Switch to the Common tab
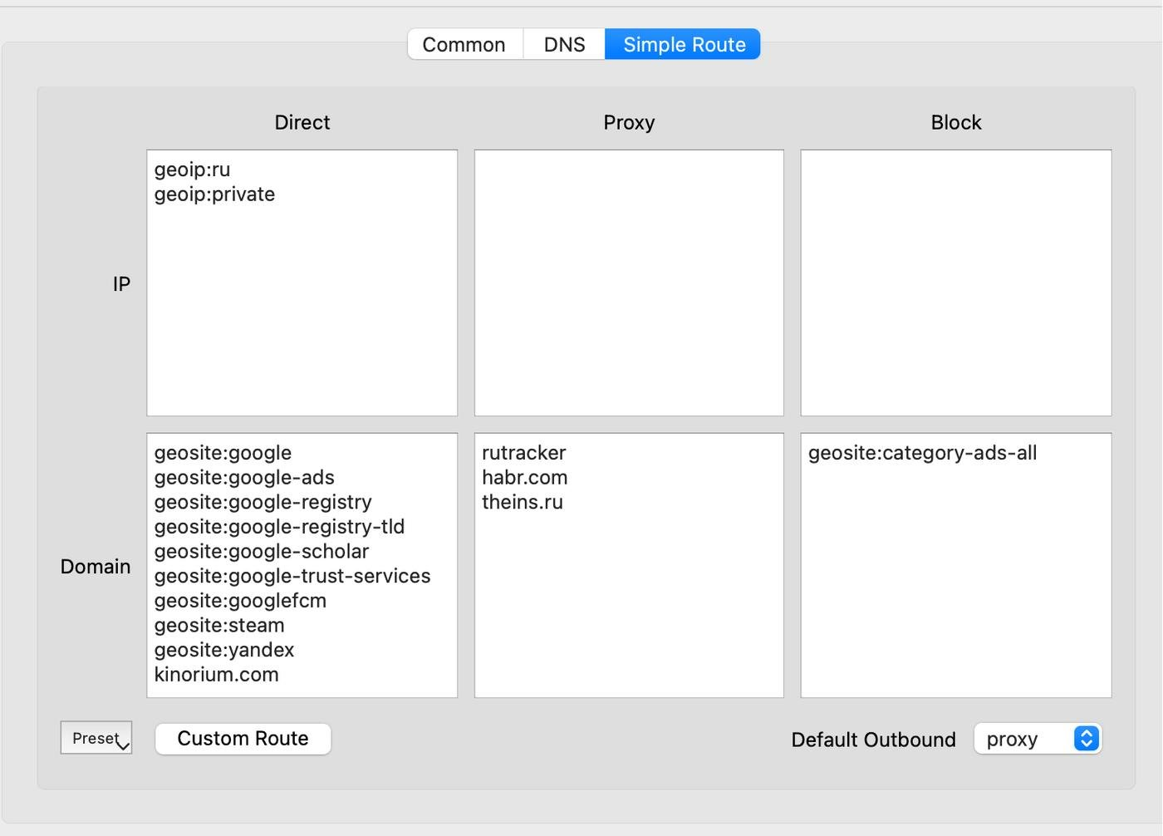The image size is (1163, 836). tap(464, 45)
